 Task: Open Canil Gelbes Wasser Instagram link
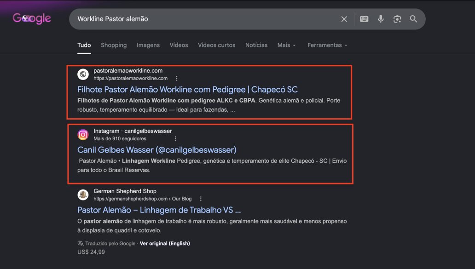(157, 150)
